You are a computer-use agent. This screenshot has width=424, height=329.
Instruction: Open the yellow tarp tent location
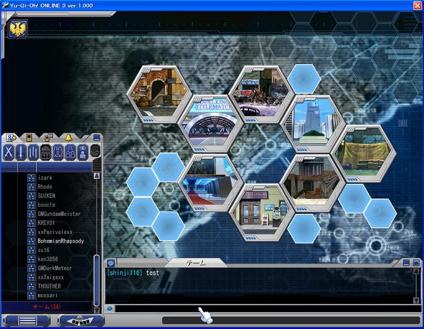click(364, 153)
